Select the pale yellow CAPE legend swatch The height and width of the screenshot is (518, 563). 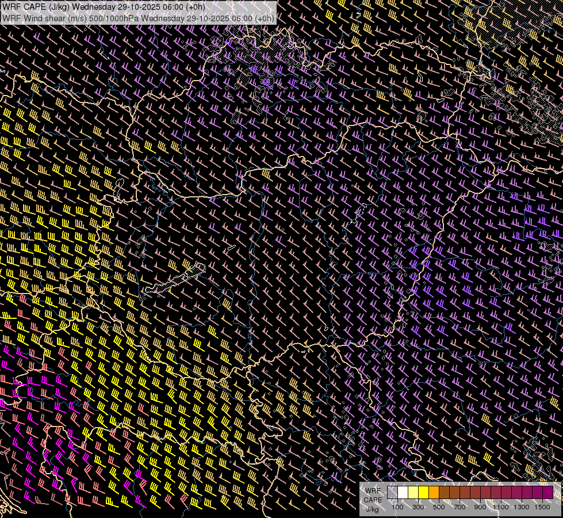click(x=413, y=492)
